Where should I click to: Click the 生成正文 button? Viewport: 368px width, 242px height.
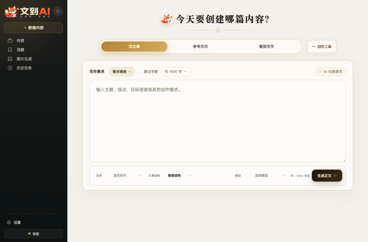(x=327, y=176)
